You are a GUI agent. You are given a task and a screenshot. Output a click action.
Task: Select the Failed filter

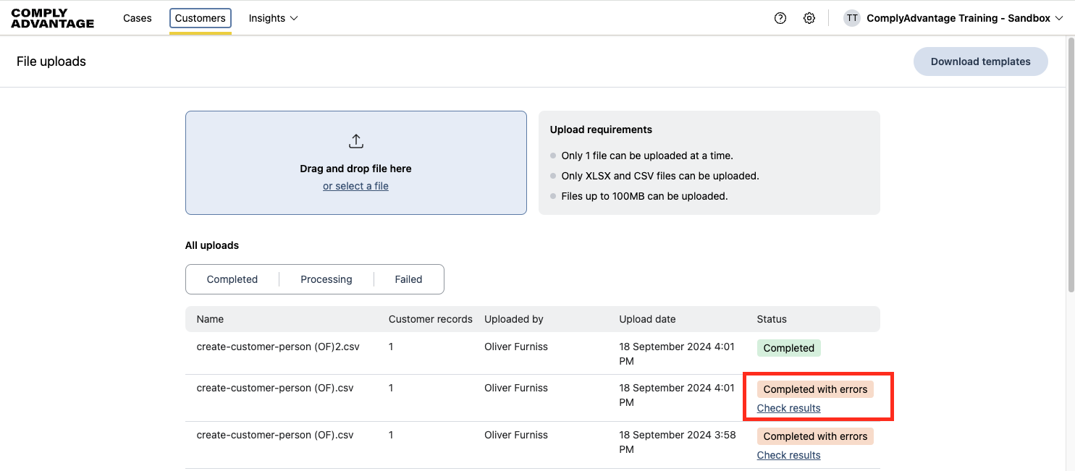(408, 279)
